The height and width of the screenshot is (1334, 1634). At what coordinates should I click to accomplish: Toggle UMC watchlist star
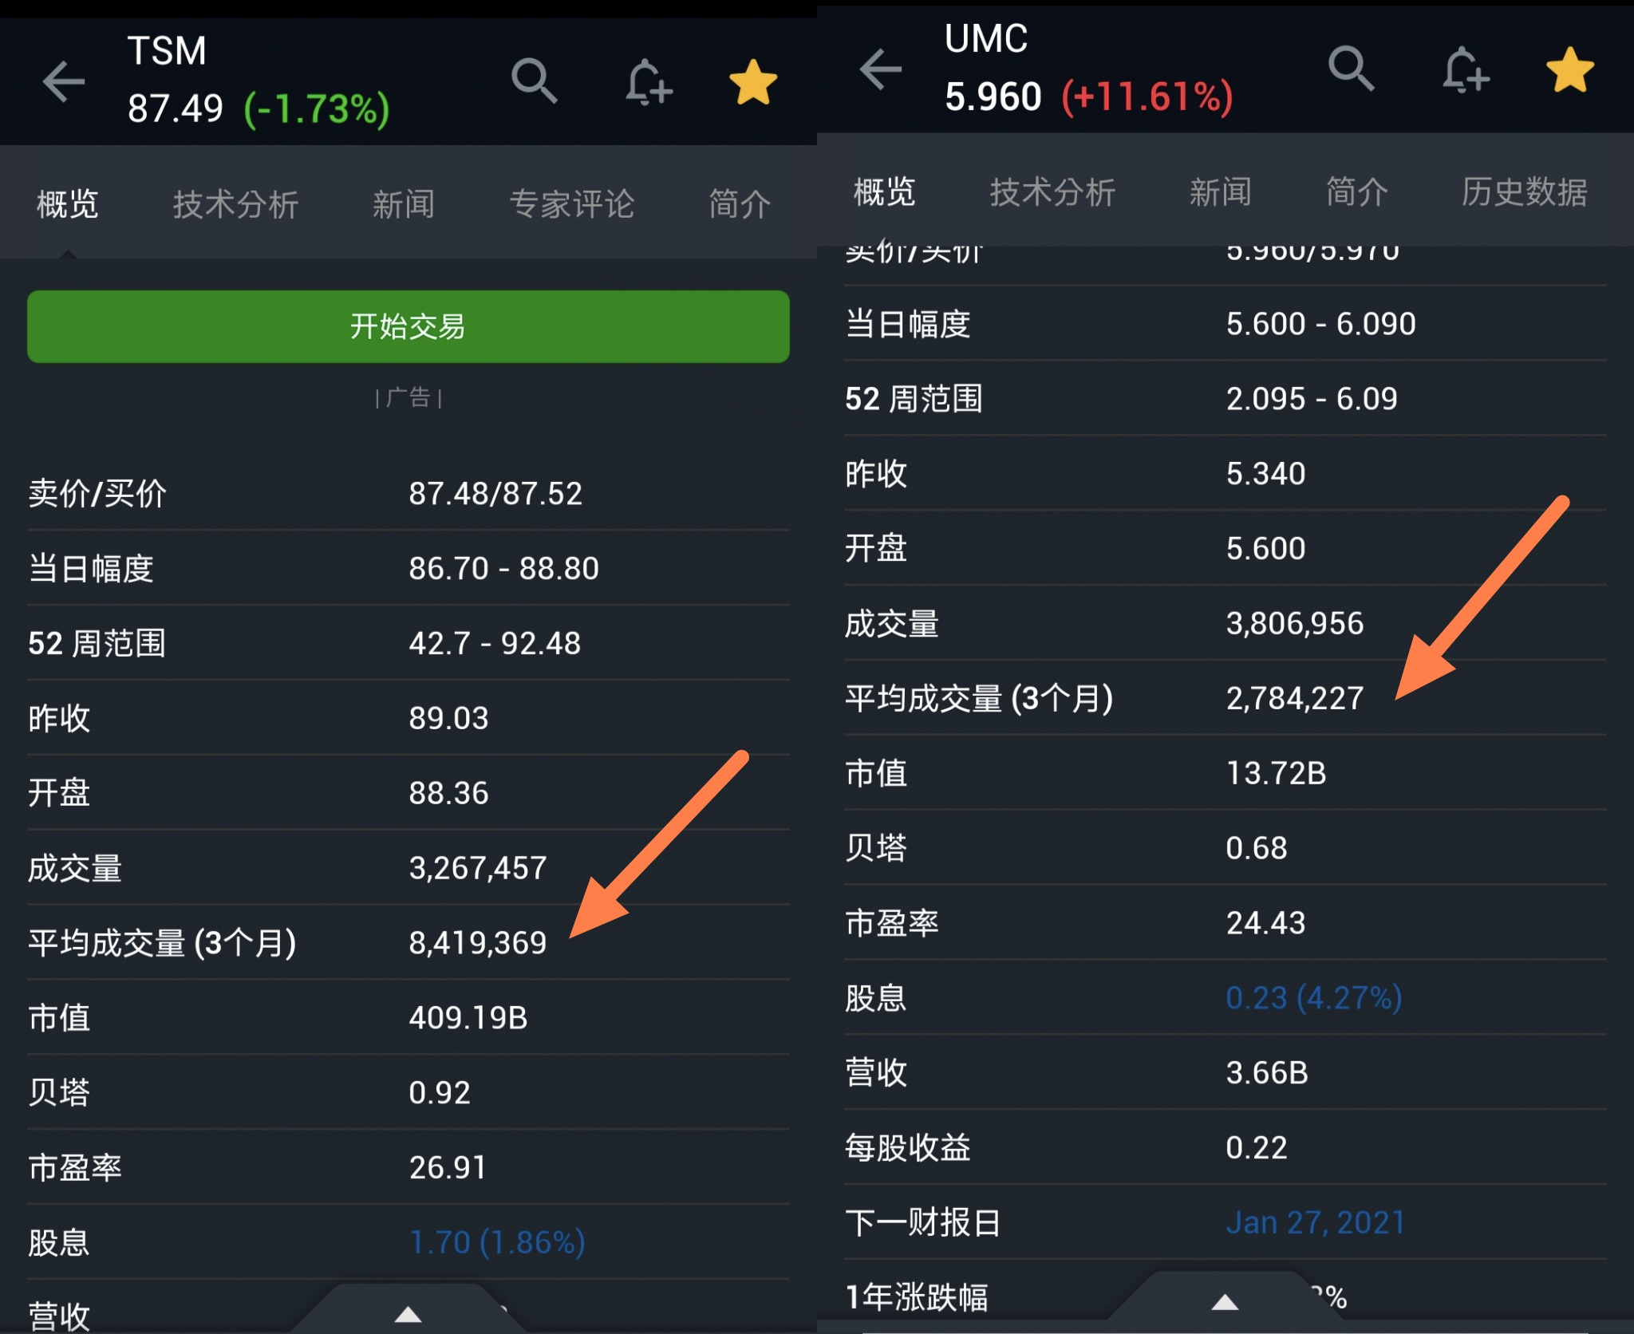pyautogui.click(x=1569, y=70)
